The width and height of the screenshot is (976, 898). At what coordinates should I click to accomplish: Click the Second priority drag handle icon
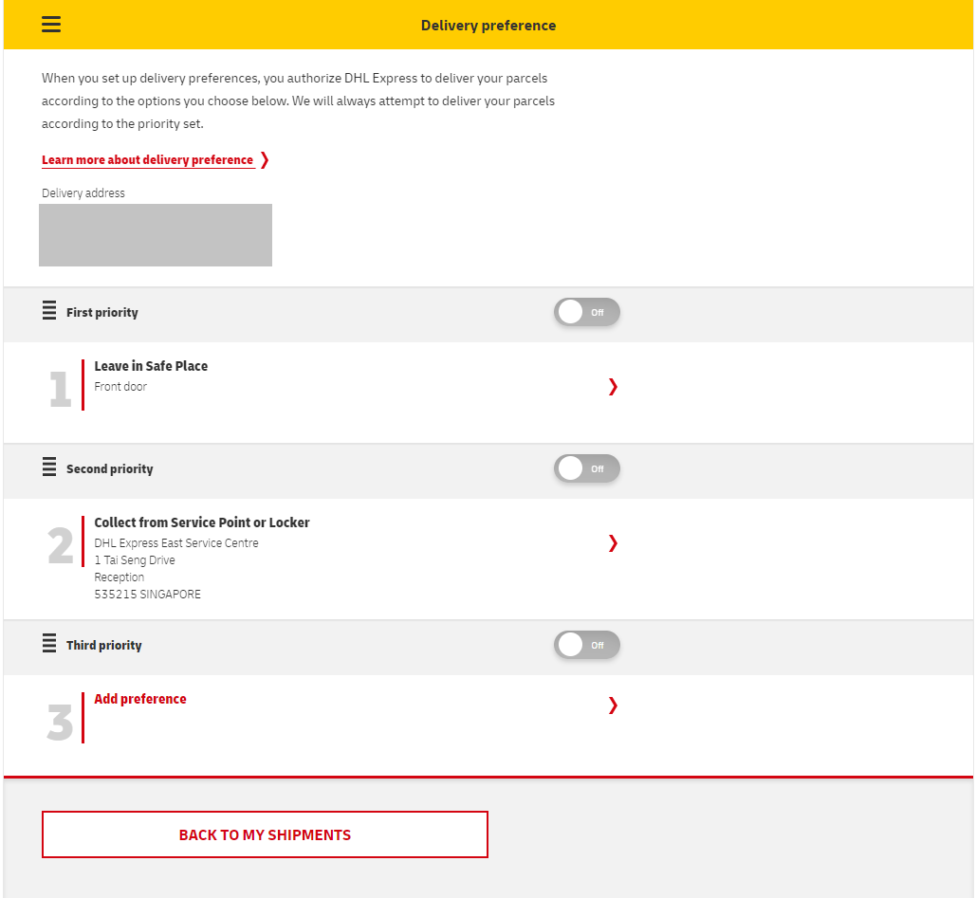tap(49, 467)
